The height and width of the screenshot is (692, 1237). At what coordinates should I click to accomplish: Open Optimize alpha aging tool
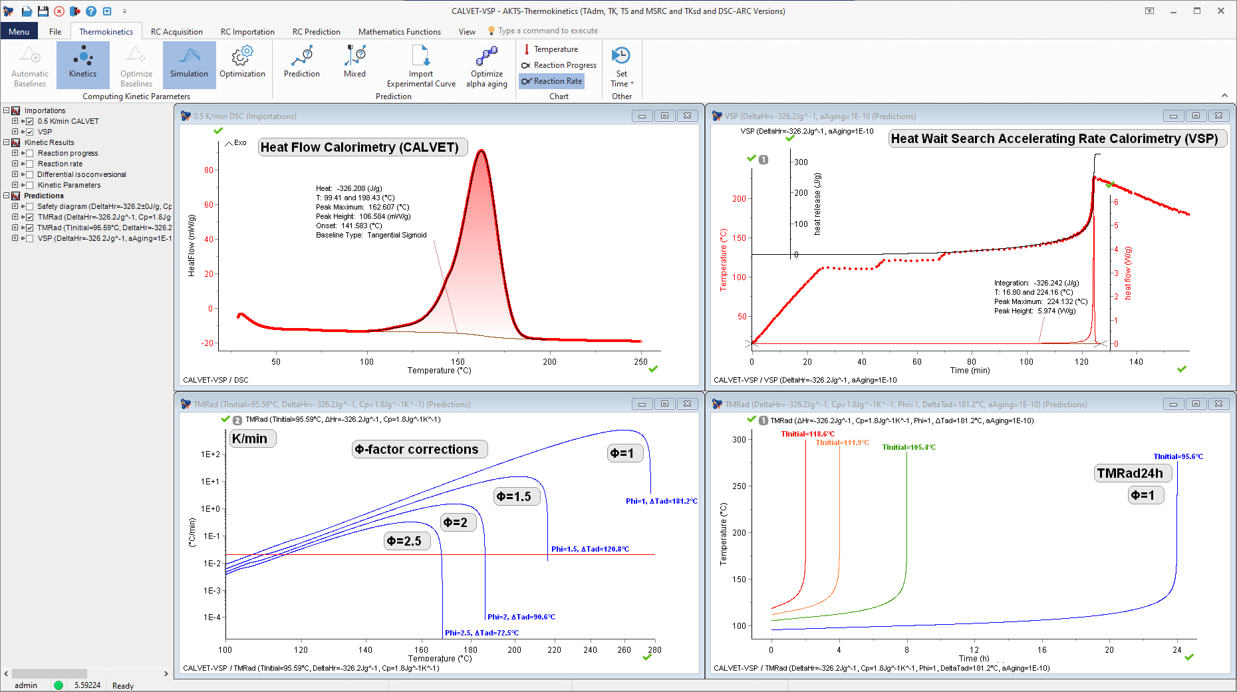486,66
